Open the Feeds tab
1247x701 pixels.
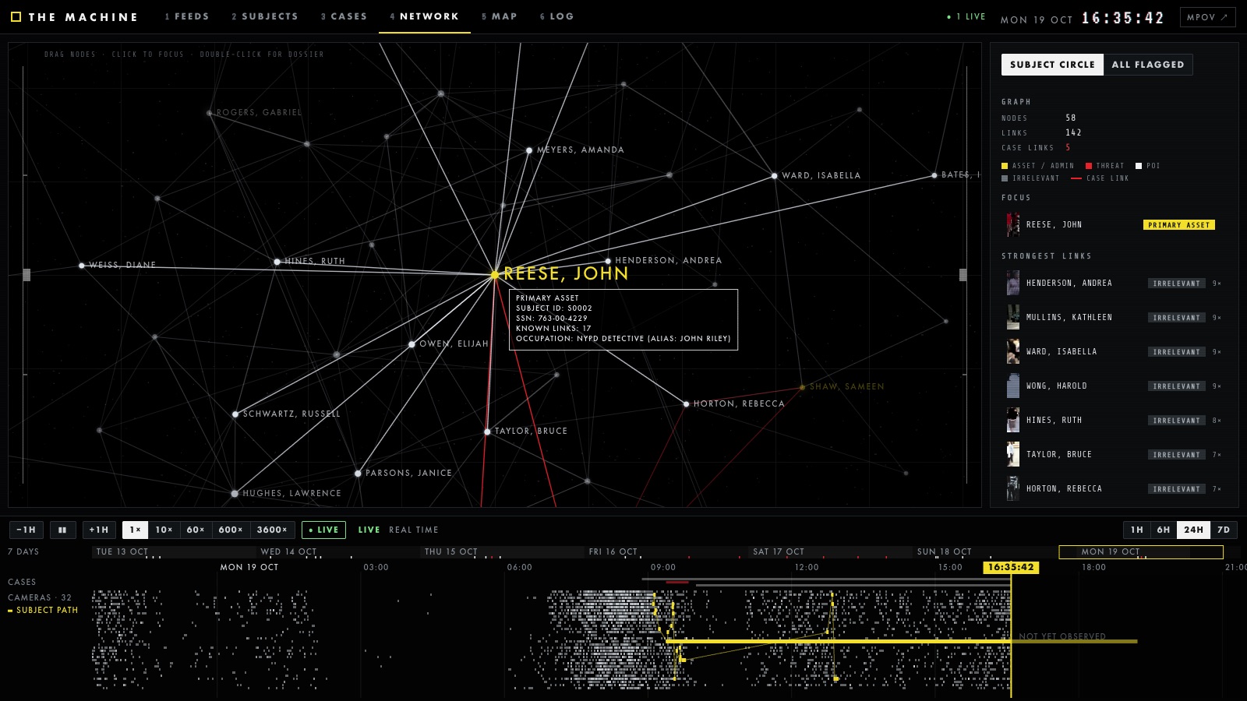[187, 16]
